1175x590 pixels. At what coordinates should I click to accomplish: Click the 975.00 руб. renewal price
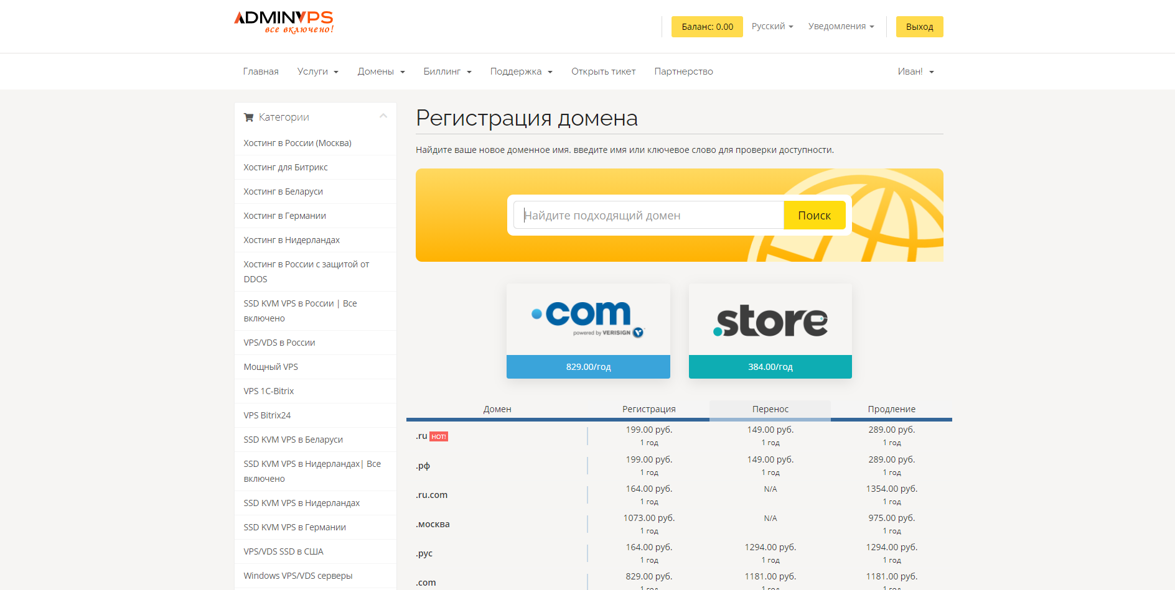coord(891,518)
